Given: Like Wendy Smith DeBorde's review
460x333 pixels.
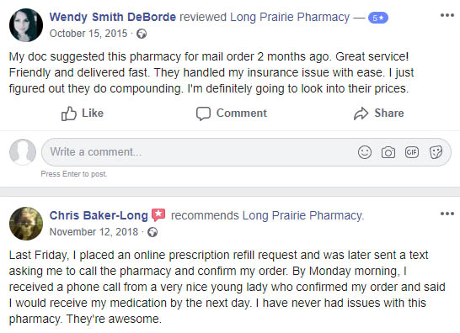Looking at the screenshot, I should (x=83, y=114).
